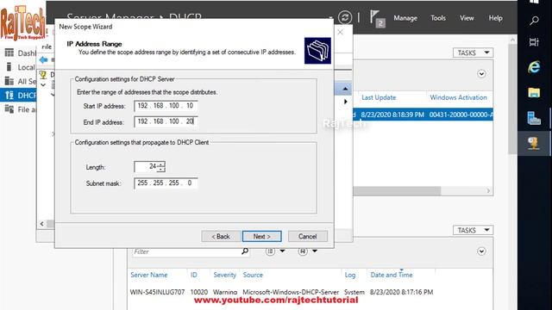Collapse the servers section chevron

(x=481, y=74)
